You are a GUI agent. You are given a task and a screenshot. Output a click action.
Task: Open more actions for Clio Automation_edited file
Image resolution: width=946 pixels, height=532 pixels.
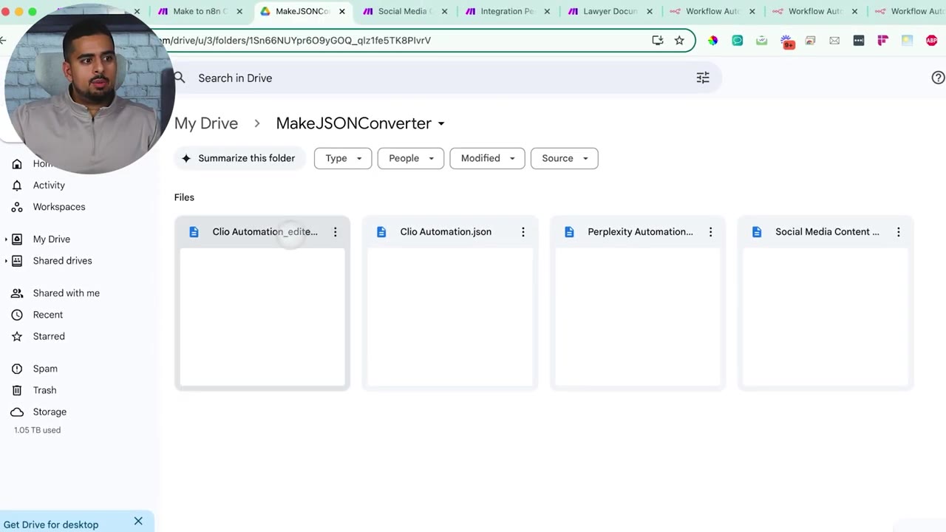coord(335,232)
